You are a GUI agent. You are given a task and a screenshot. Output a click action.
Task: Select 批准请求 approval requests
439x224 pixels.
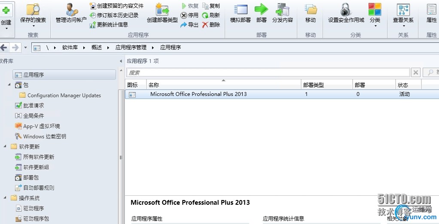pos(30,106)
